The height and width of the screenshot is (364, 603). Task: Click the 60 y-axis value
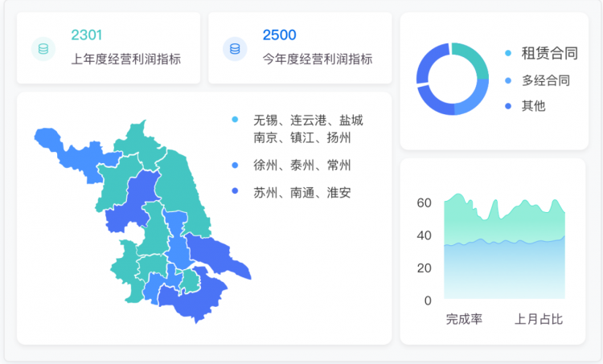[x=425, y=202]
